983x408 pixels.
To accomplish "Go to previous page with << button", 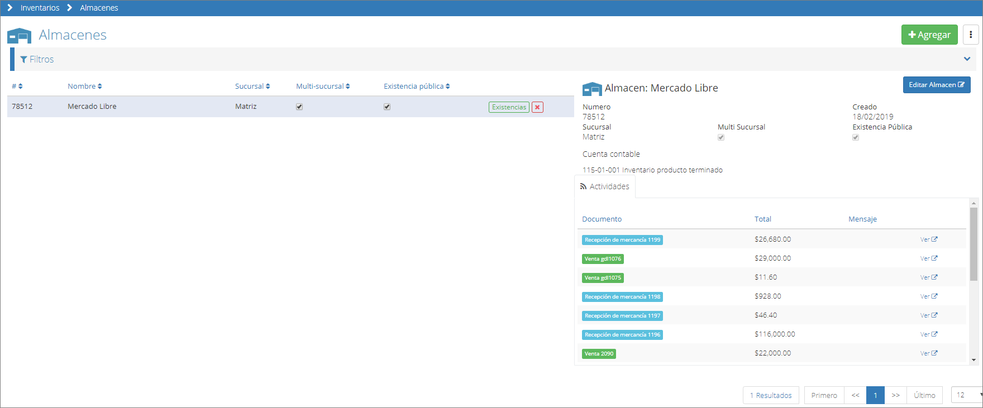I will point(855,395).
